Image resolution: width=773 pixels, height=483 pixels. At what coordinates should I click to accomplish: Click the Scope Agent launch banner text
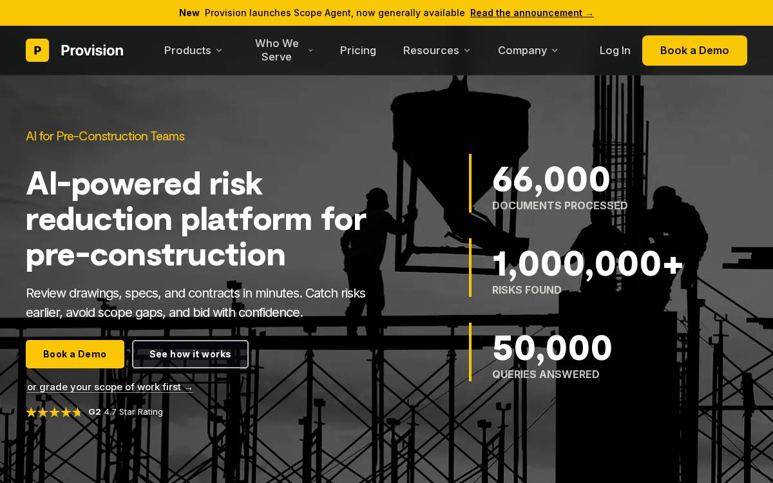[x=335, y=13]
